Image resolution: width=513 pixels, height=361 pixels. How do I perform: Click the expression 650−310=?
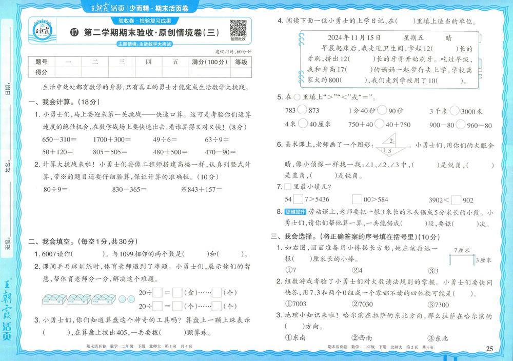tap(59, 139)
